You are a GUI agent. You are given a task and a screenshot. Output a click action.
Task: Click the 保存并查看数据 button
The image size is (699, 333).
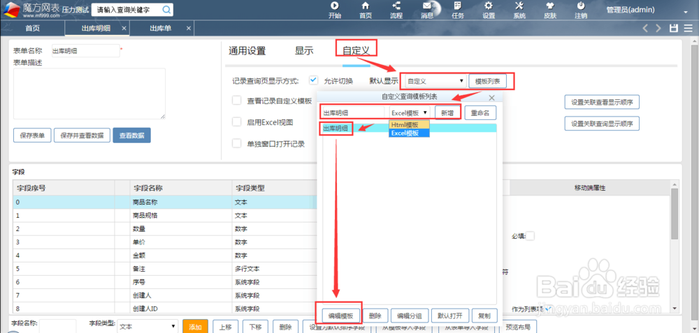click(x=82, y=135)
